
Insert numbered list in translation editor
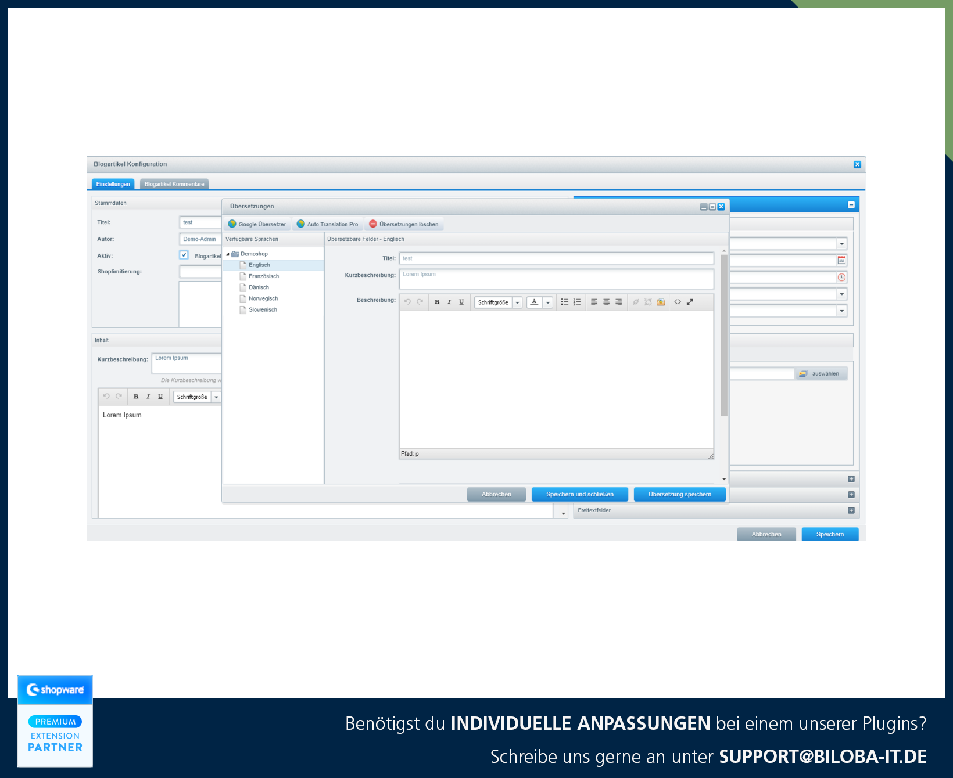coord(576,302)
